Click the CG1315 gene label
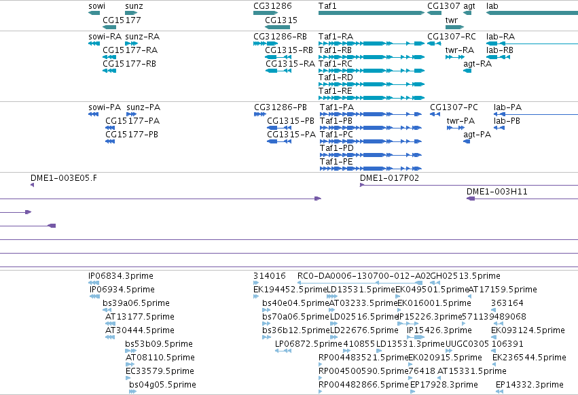 (x=281, y=20)
